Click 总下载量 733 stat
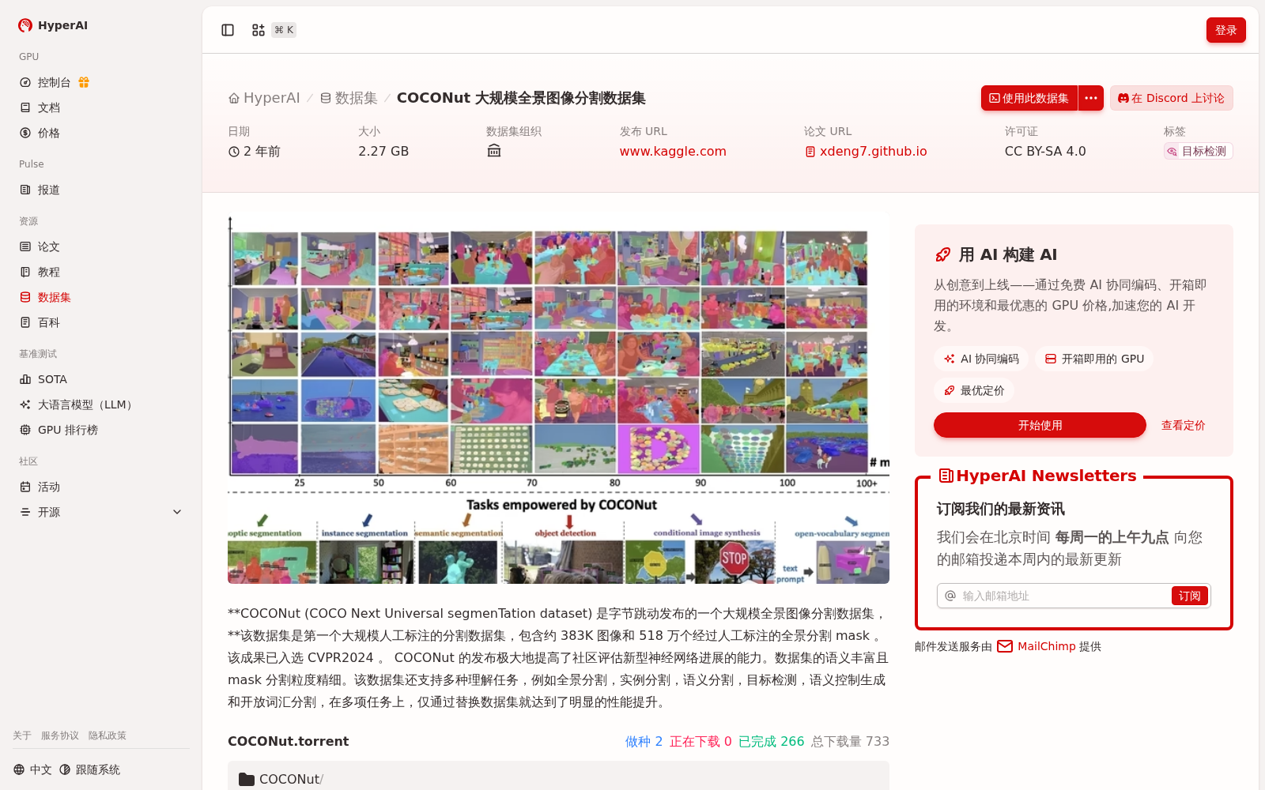 (x=850, y=741)
